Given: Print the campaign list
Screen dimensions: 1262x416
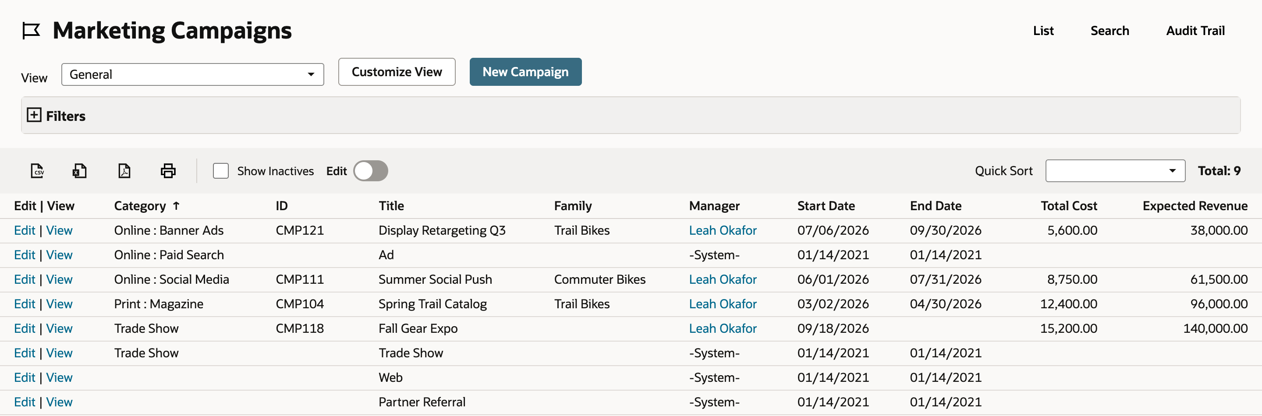Looking at the screenshot, I should (x=168, y=171).
